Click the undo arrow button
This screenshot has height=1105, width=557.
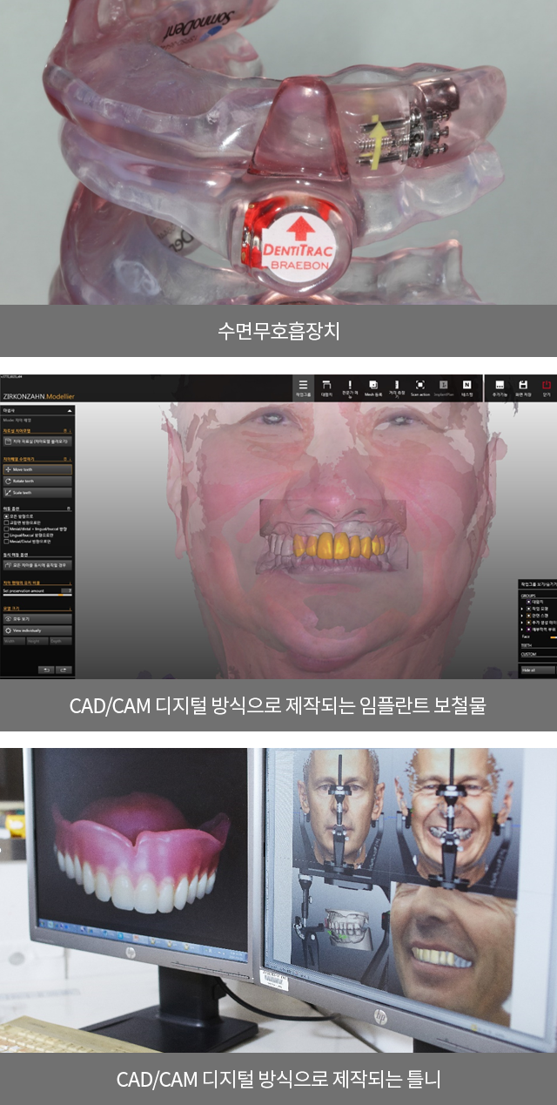(x=46, y=670)
